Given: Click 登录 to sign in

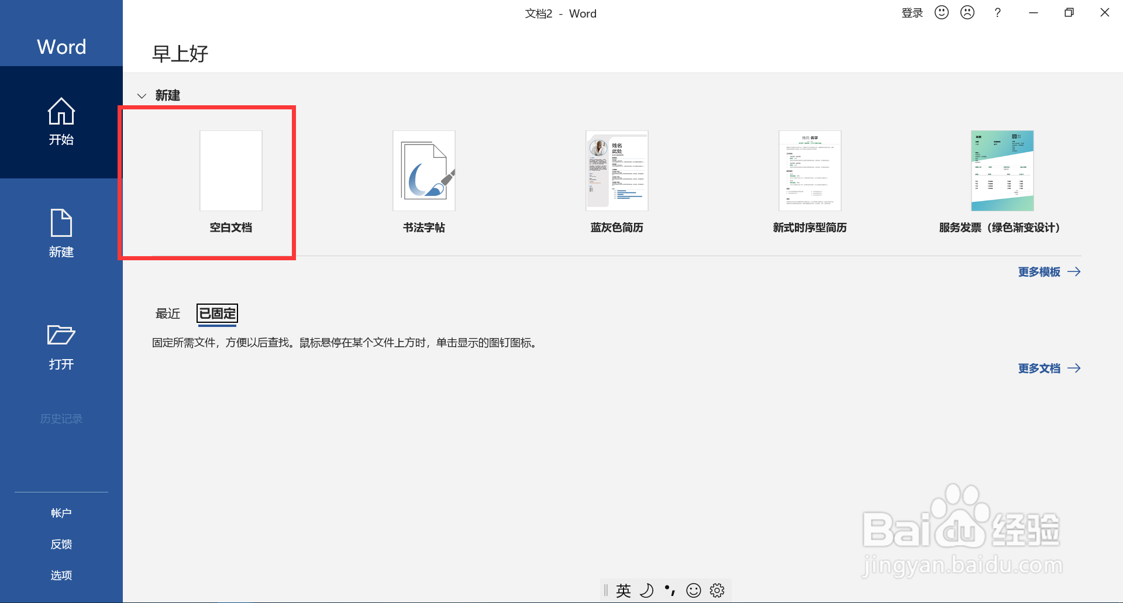Looking at the screenshot, I should (912, 13).
